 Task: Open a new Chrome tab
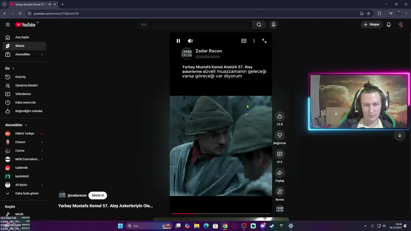coord(62,4)
